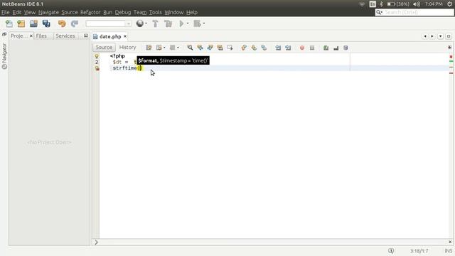Run Project with the play icon
This screenshot has width=455, height=256.
(181, 23)
